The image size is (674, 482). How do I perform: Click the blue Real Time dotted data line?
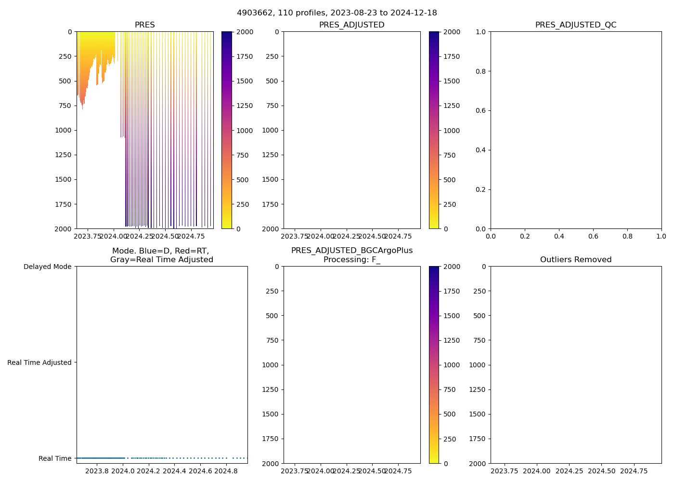pyautogui.click(x=101, y=458)
